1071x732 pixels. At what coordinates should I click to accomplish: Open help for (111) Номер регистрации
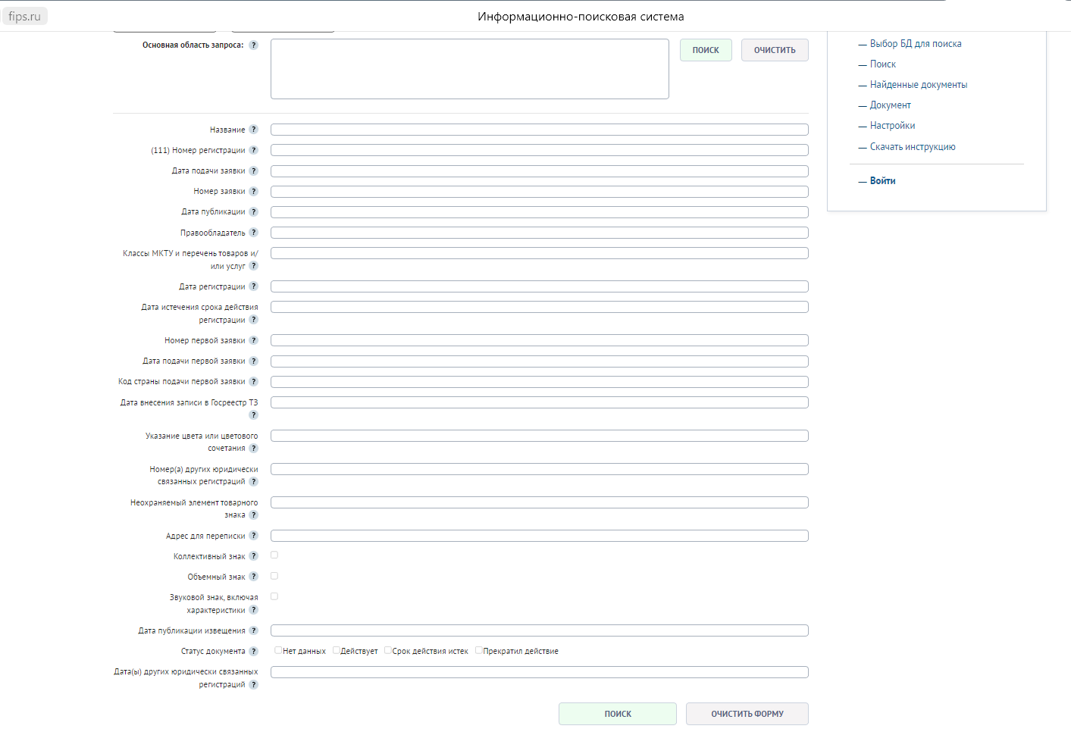(x=253, y=150)
